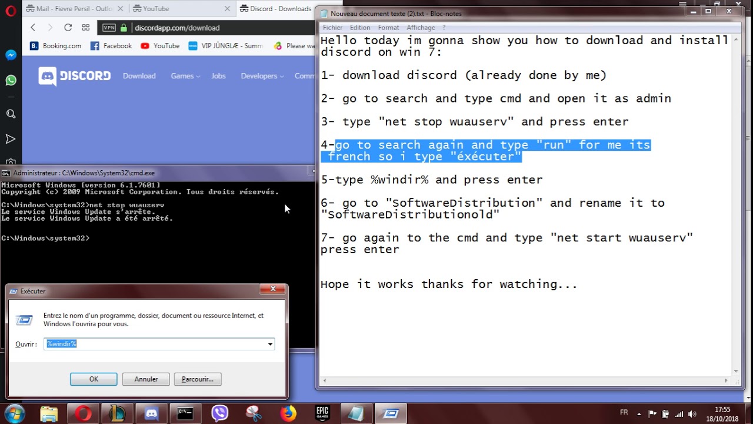Open WhatsApp in the Opera sidebar
Viewport: 753px width, 424px height.
[11, 80]
